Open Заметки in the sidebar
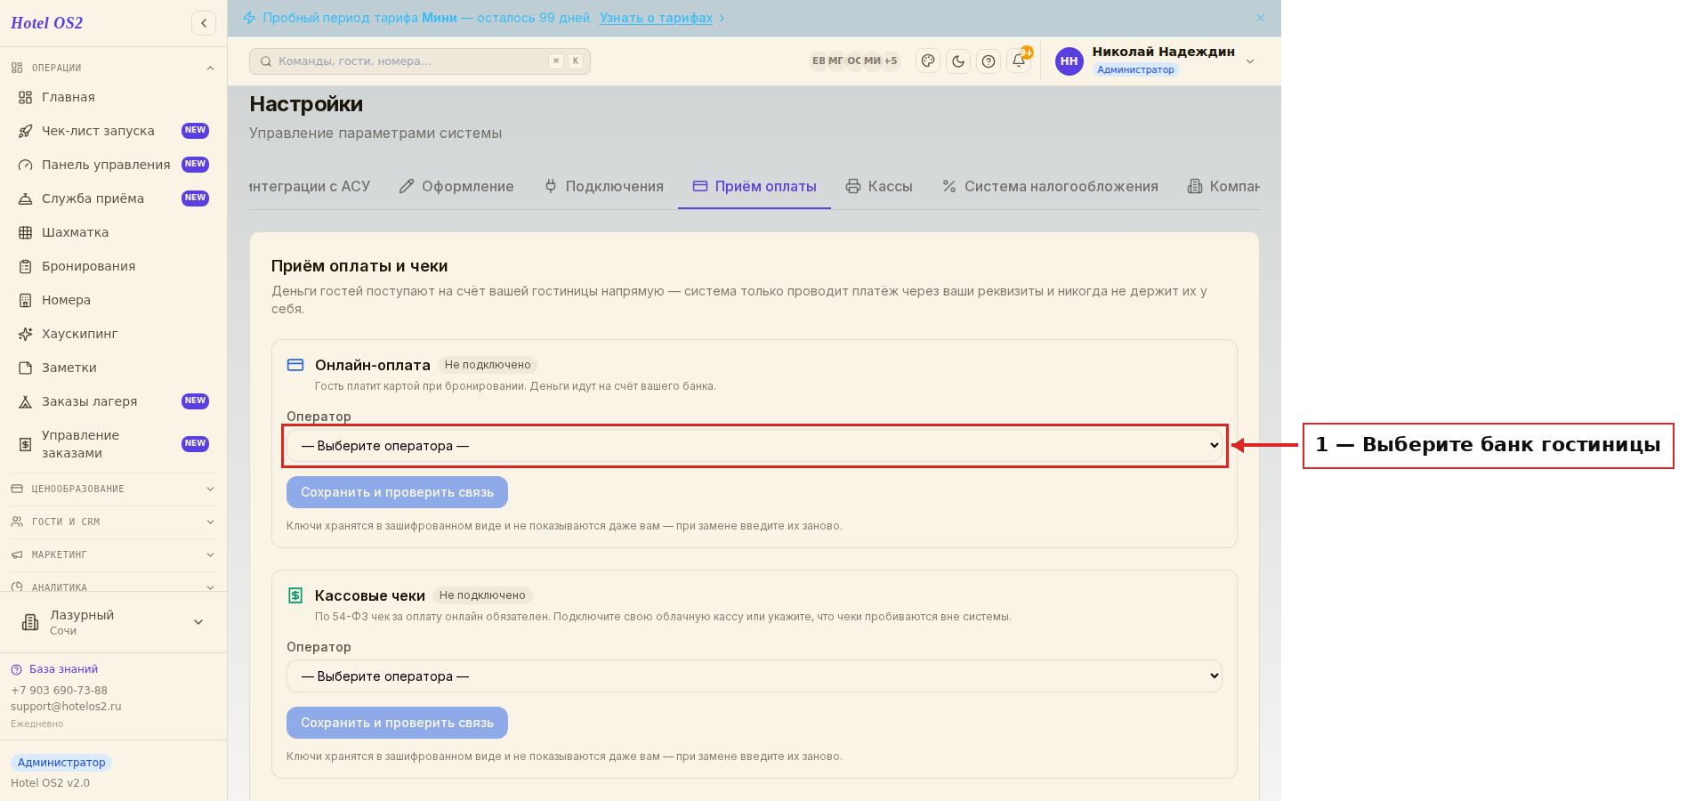 pos(114,368)
